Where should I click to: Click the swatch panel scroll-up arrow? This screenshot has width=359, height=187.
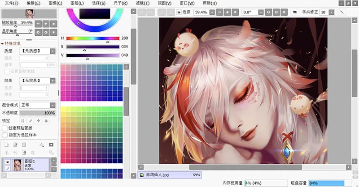pos(127,67)
